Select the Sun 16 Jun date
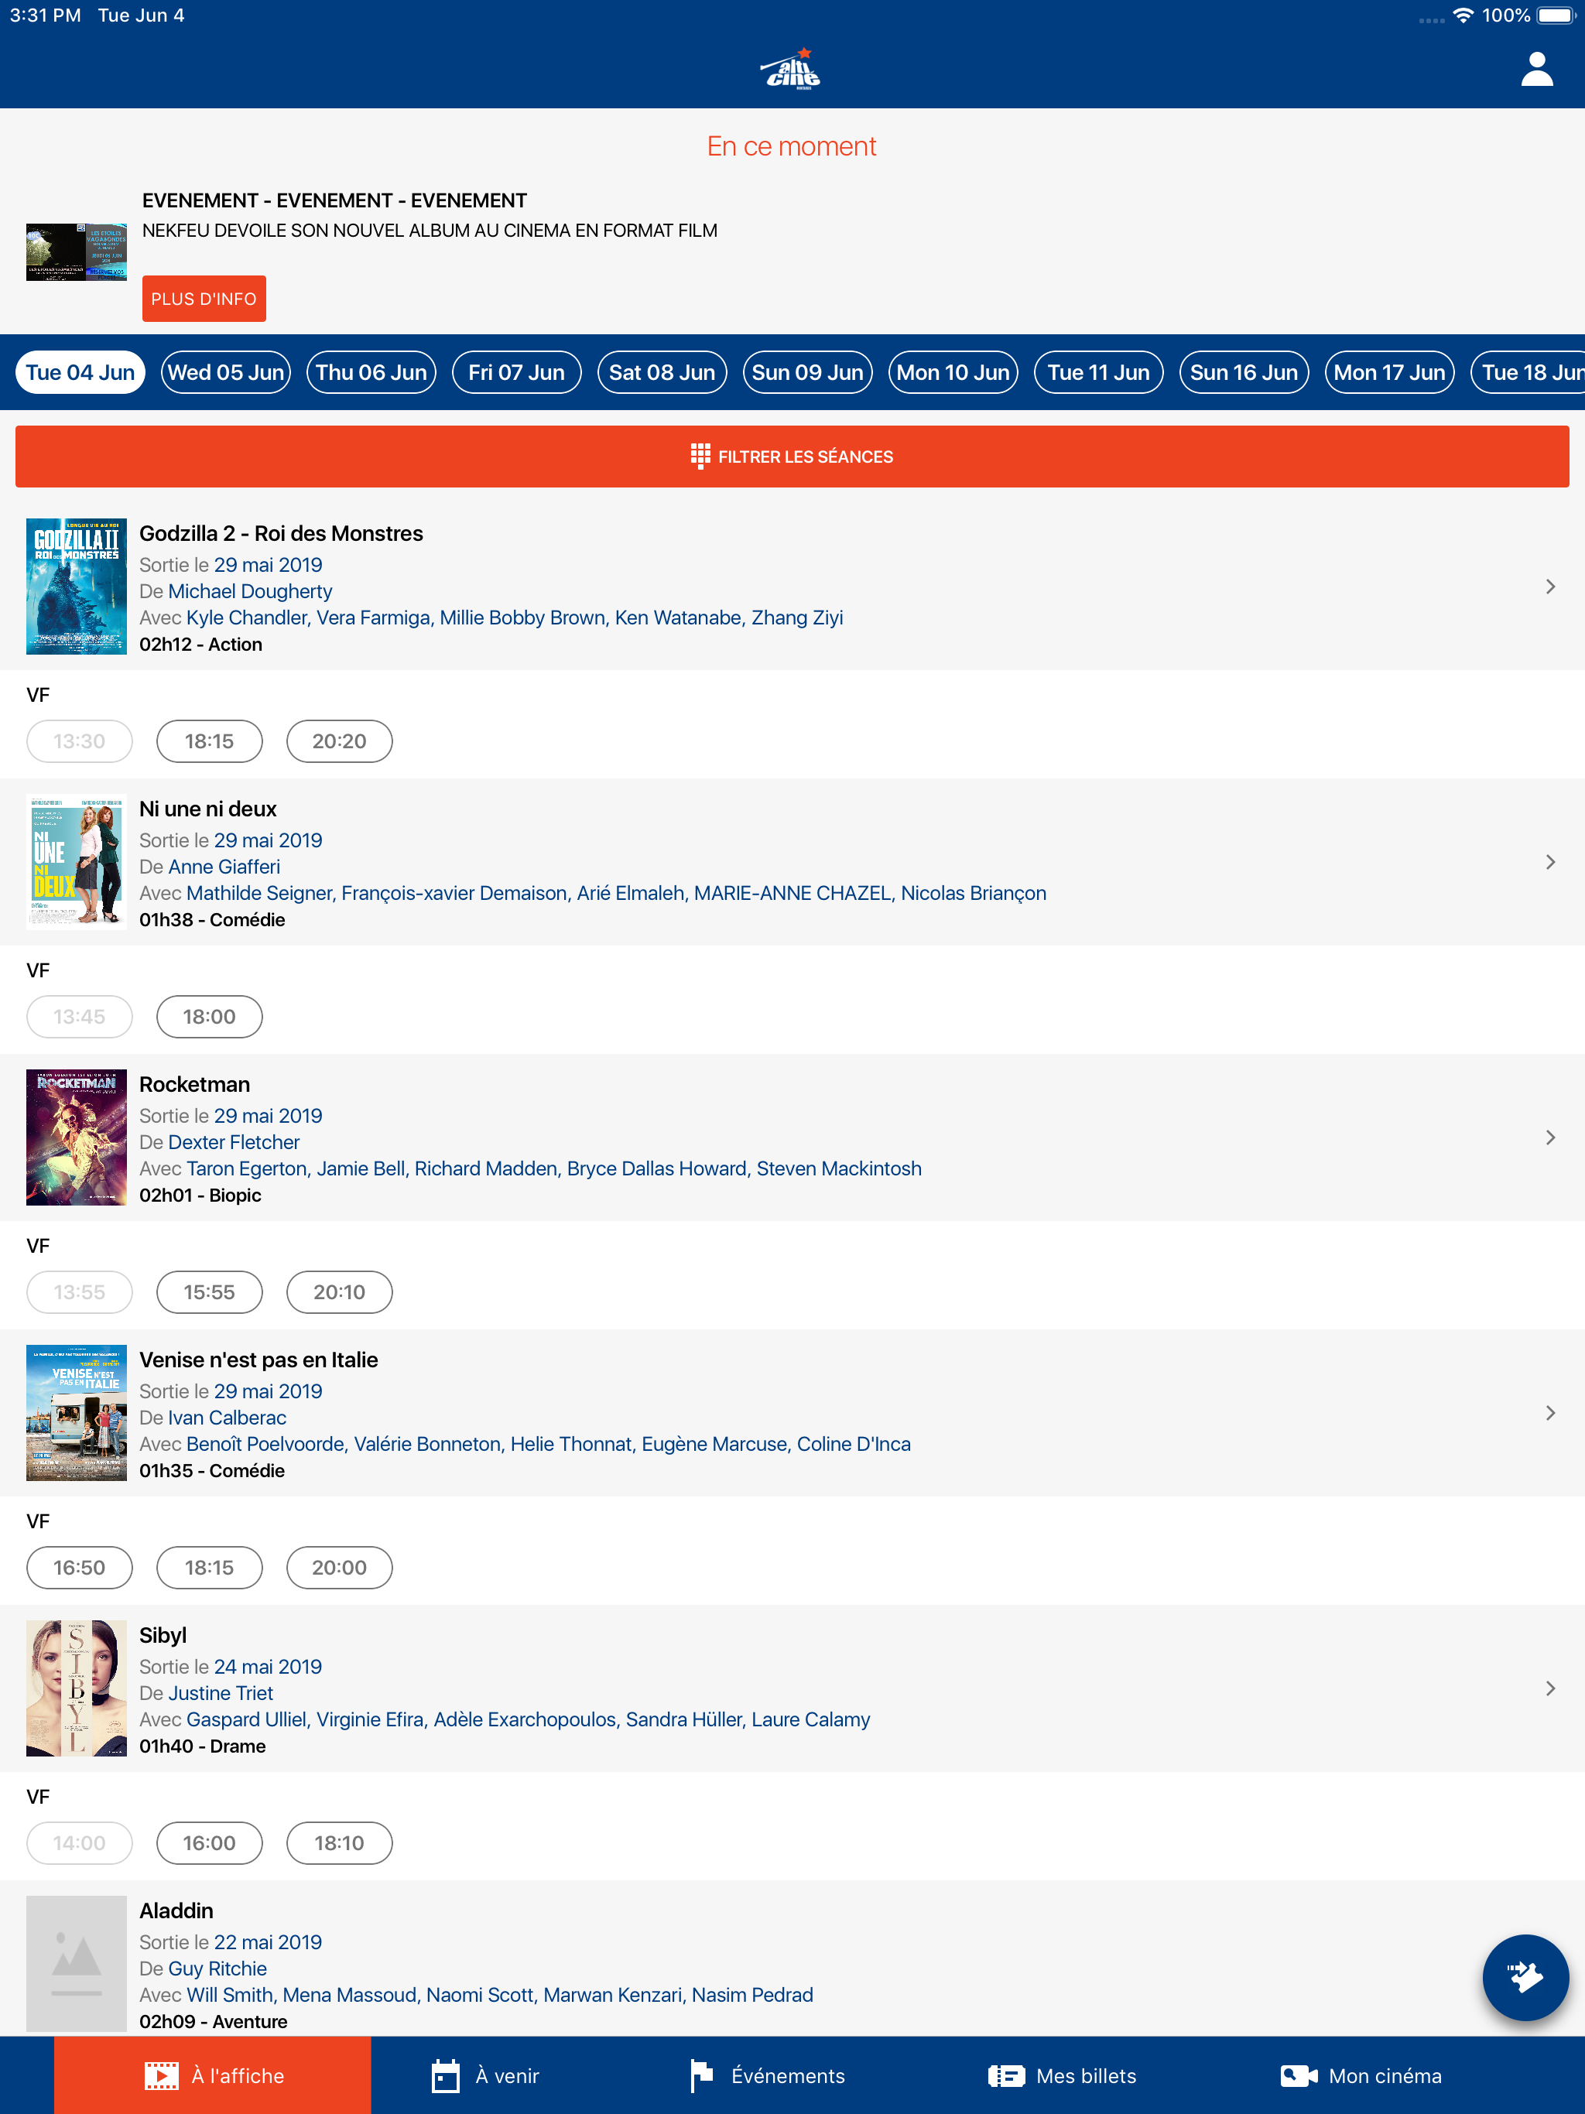This screenshot has height=2114, width=1585. [x=1244, y=371]
